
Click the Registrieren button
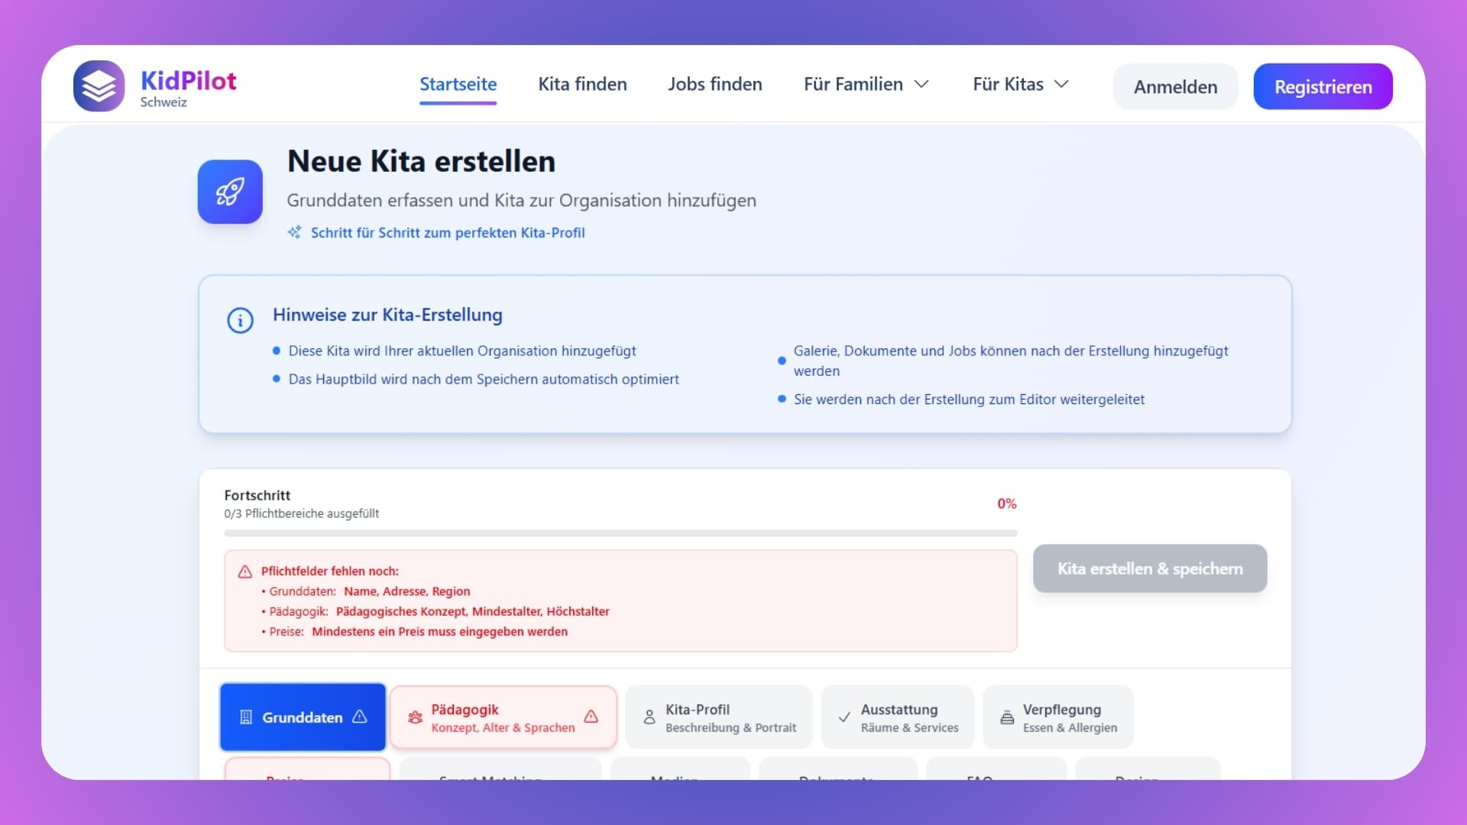[x=1323, y=86]
